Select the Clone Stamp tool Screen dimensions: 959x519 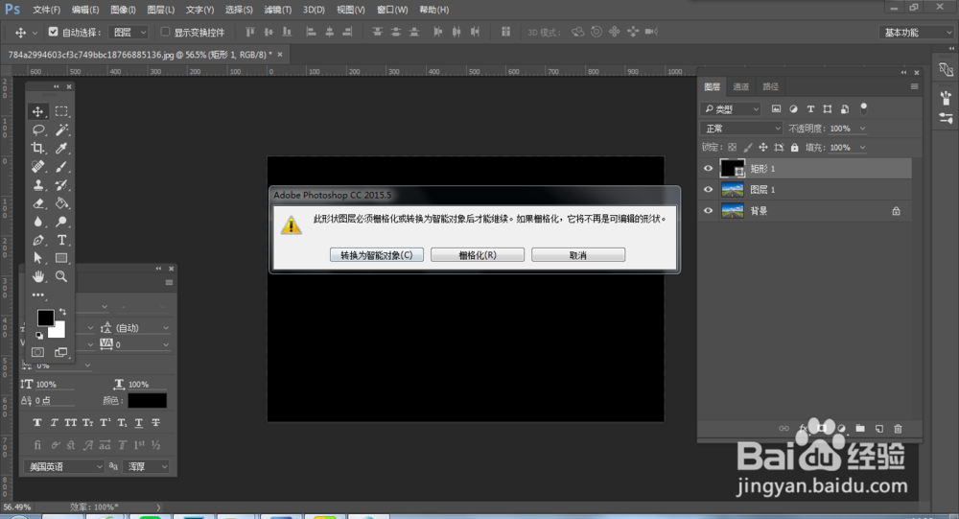coord(38,185)
